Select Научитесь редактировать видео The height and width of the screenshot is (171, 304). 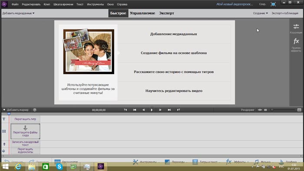click(174, 91)
